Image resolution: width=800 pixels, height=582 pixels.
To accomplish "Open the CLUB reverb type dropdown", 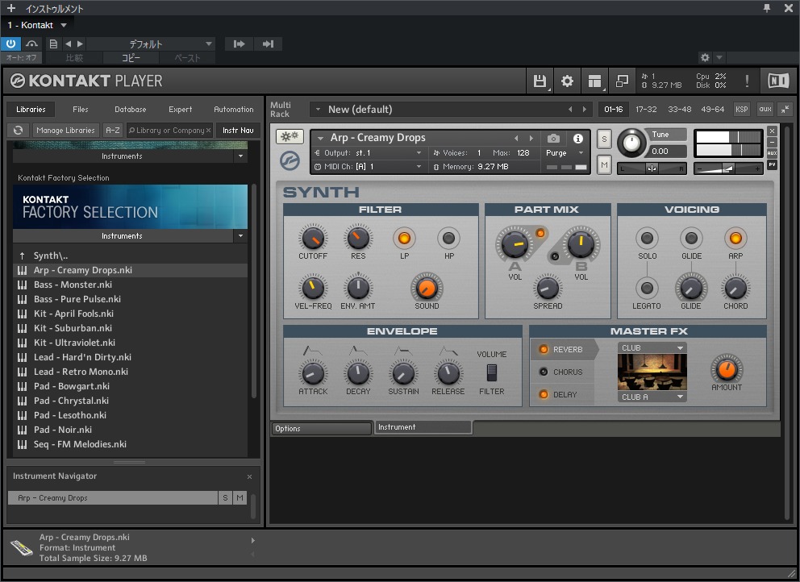I will (x=652, y=348).
